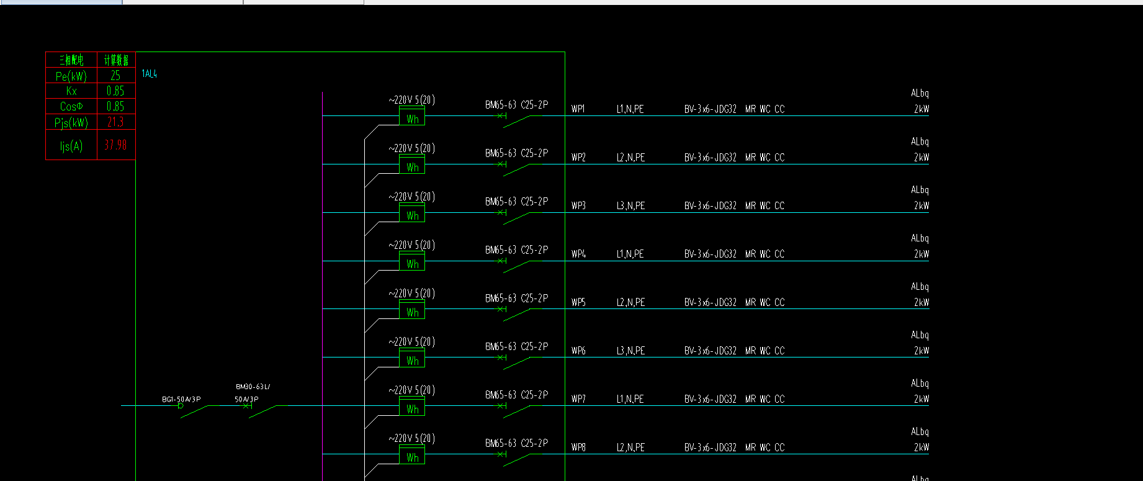Click the ~220V 5(20) meter rating on WP1
This screenshot has width=1143, height=481.
411,100
